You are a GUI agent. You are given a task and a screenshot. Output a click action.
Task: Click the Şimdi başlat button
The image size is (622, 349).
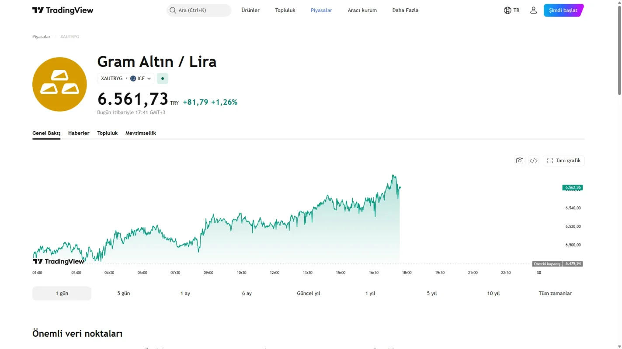[563, 10]
